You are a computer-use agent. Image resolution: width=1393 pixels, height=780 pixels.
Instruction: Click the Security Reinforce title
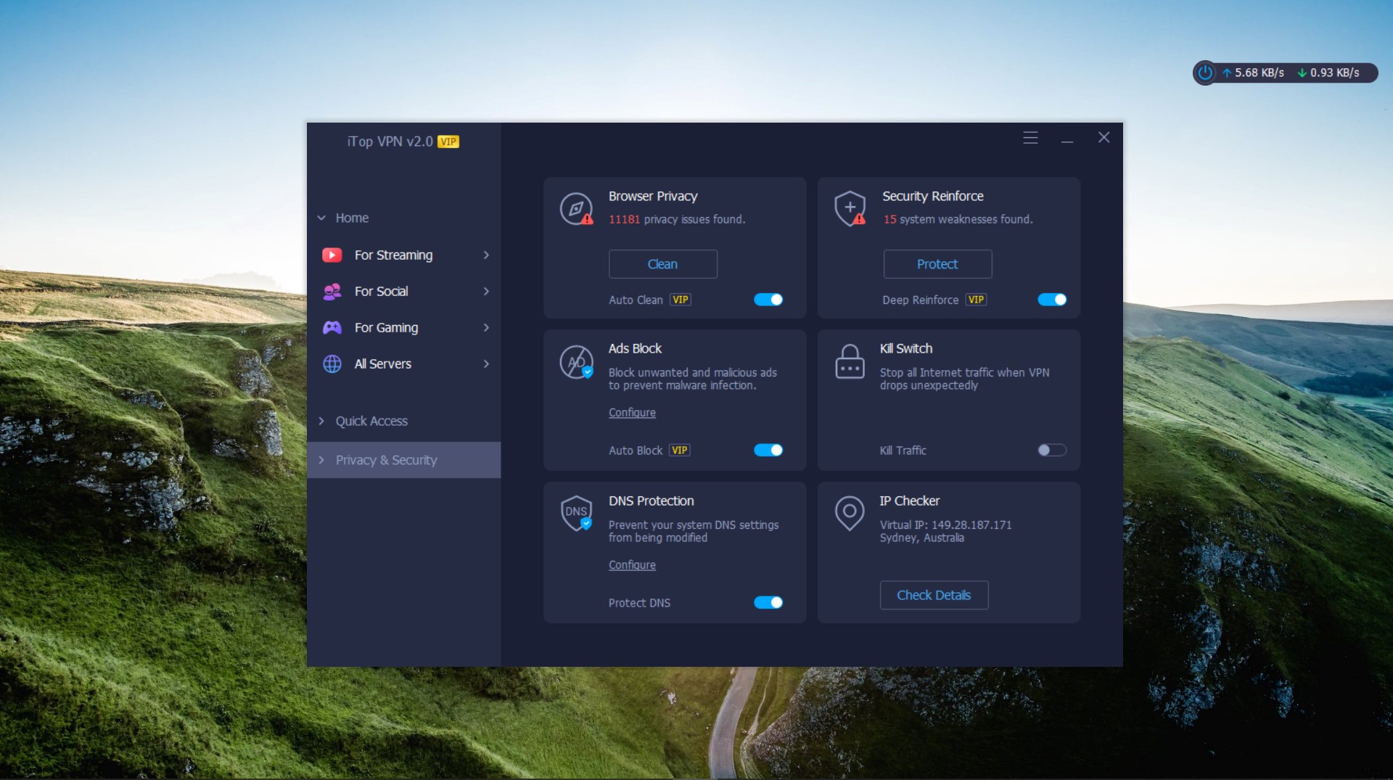point(933,196)
